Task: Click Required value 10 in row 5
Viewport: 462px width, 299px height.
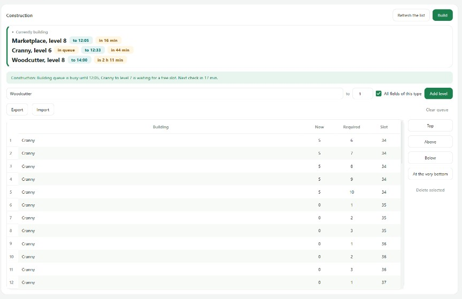Action: pyautogui.click(x=352, y=192)
